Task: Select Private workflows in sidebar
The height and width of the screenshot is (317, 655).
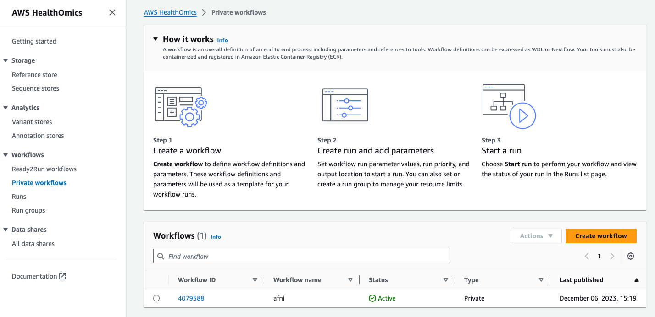Action: 39,183
